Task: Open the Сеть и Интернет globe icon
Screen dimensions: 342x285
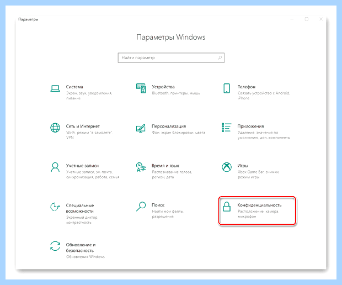Action: coord(55,128)
